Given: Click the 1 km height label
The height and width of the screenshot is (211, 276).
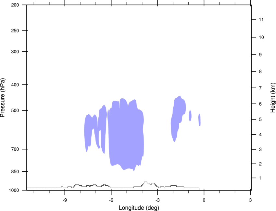Looking at the screenshot, I should click(x=260, y=178).
